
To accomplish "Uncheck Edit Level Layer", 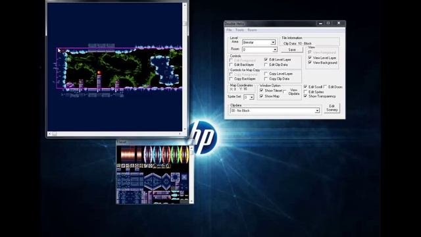I will tap(266, 59).
